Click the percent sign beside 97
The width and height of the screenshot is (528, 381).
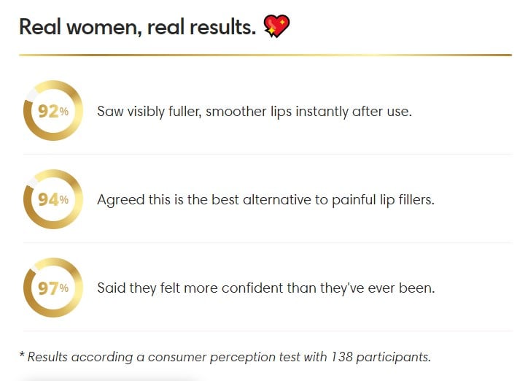click(x=64, y=288)
